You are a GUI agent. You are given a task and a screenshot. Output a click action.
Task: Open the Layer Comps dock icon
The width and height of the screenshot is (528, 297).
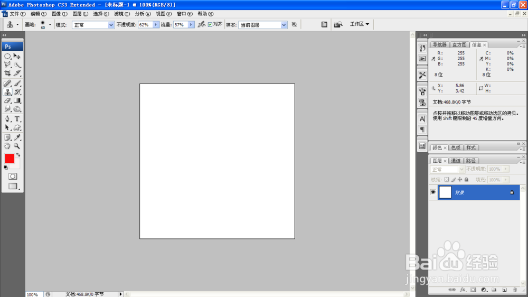coord(422,146)
